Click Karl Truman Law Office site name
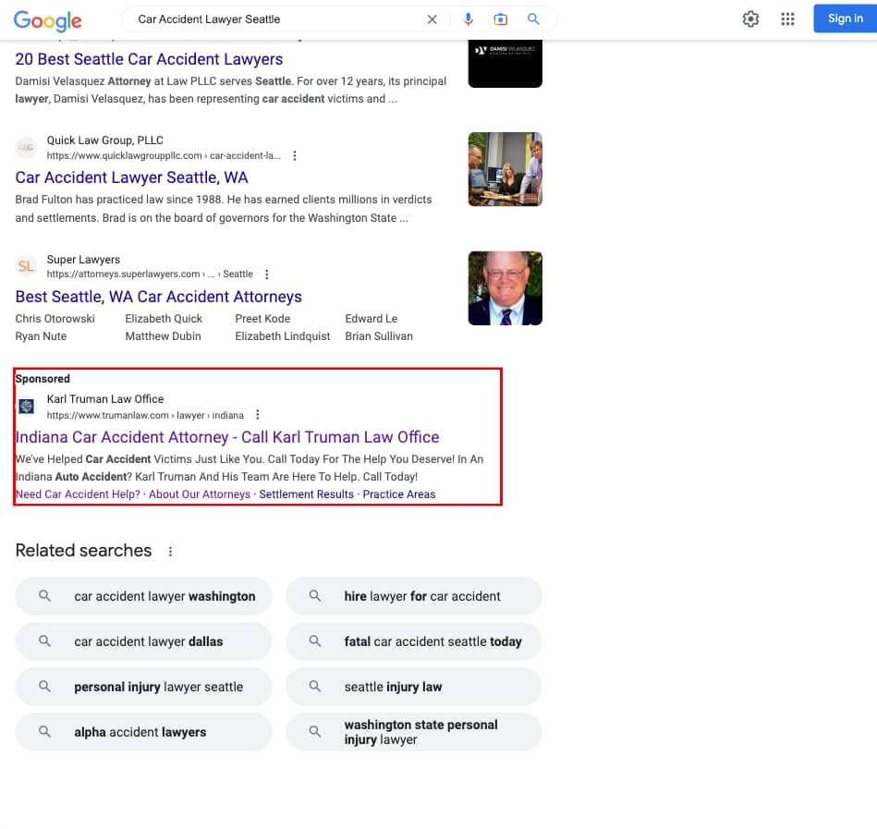877x829 pixels. tap(105, 399)
